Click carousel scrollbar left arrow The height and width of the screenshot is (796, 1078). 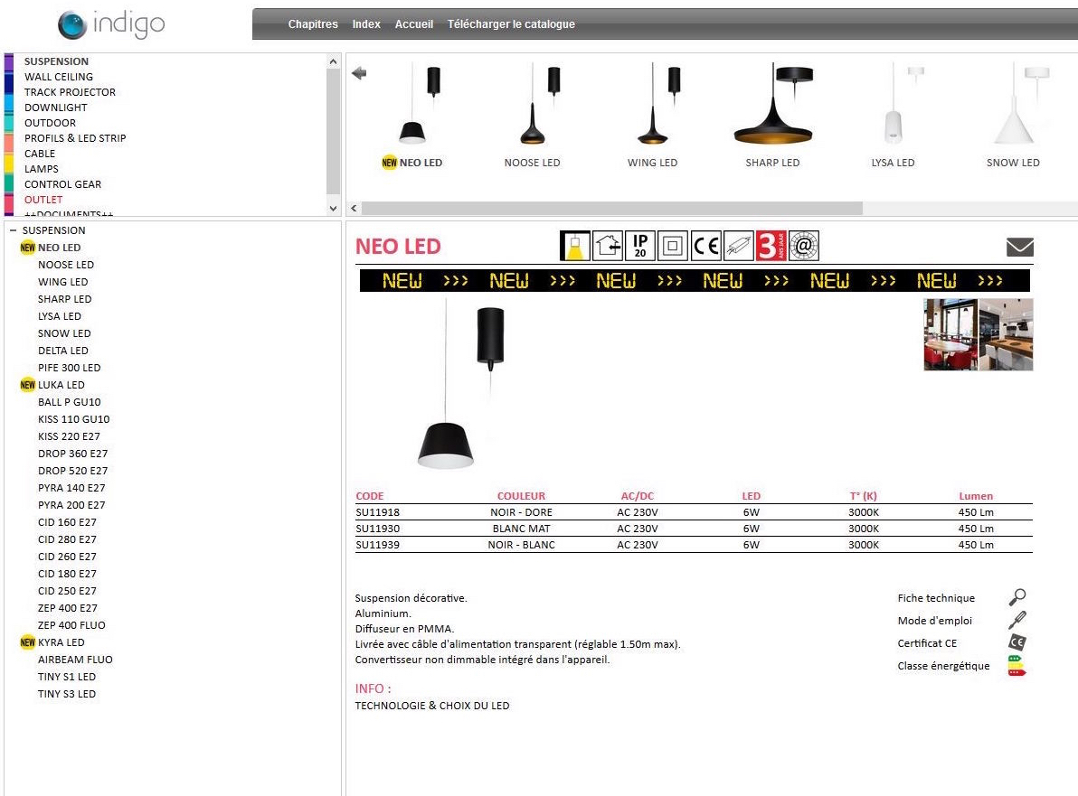tap(355, 208)
